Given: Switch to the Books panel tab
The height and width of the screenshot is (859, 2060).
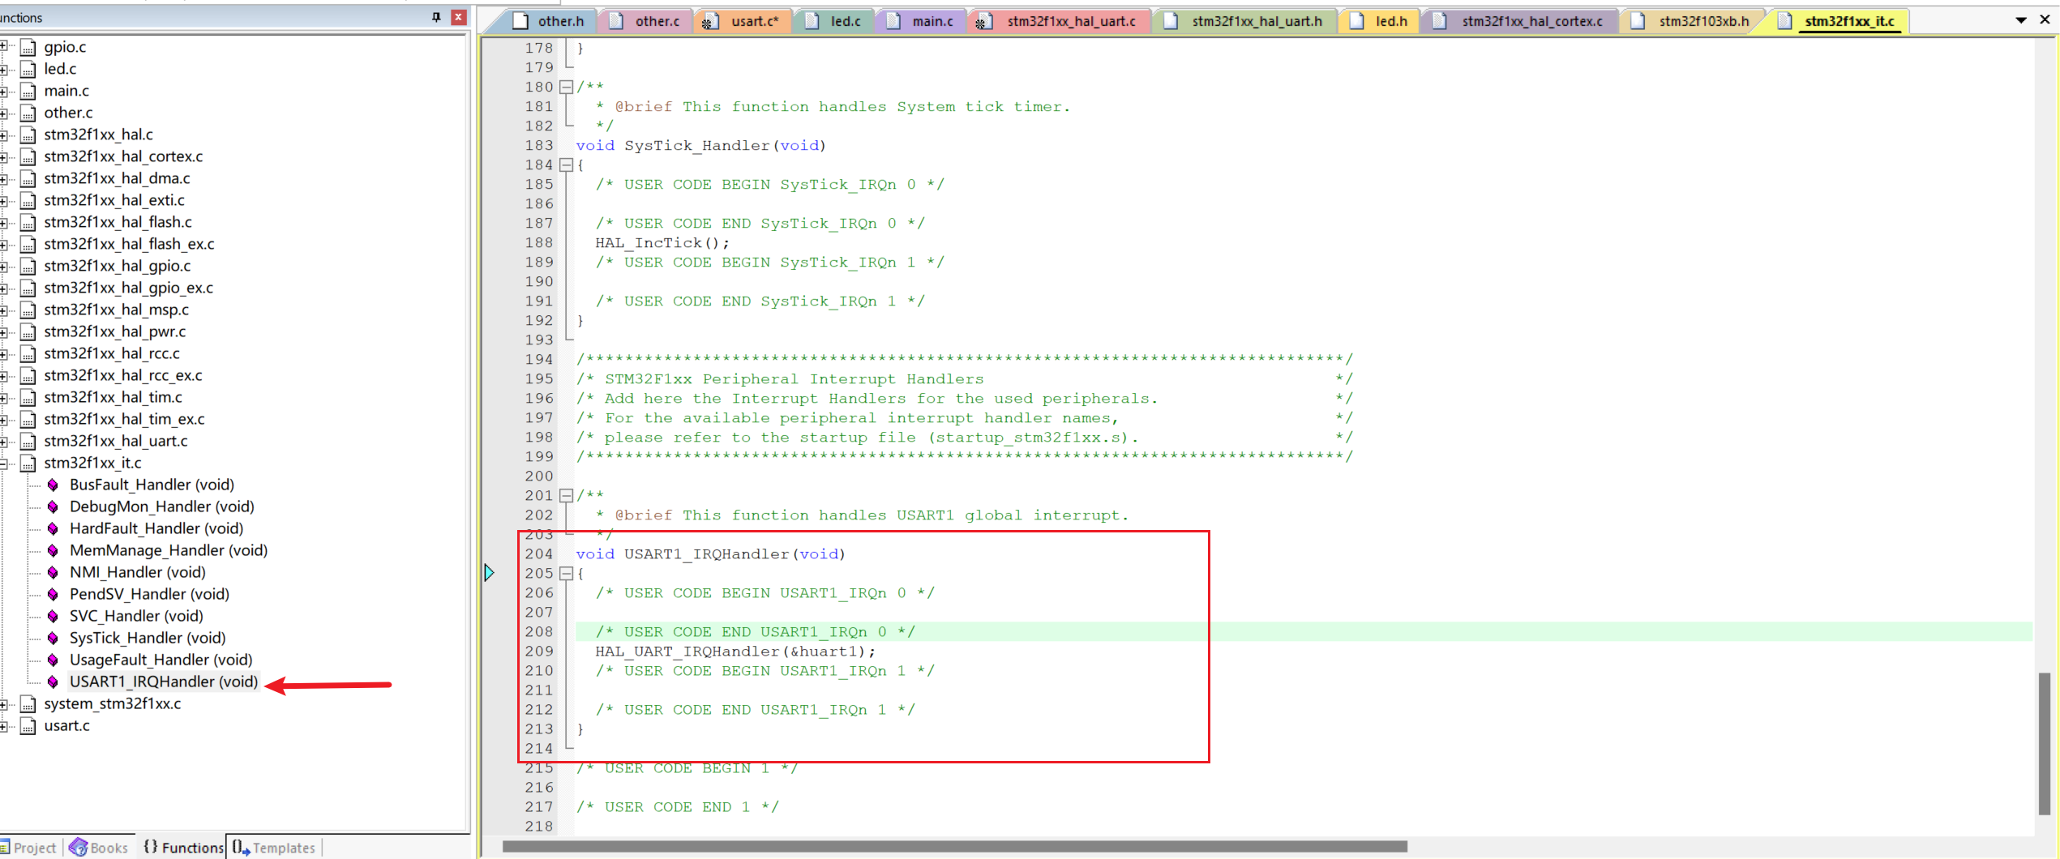Looking at the screenshot, I should 99,848.
